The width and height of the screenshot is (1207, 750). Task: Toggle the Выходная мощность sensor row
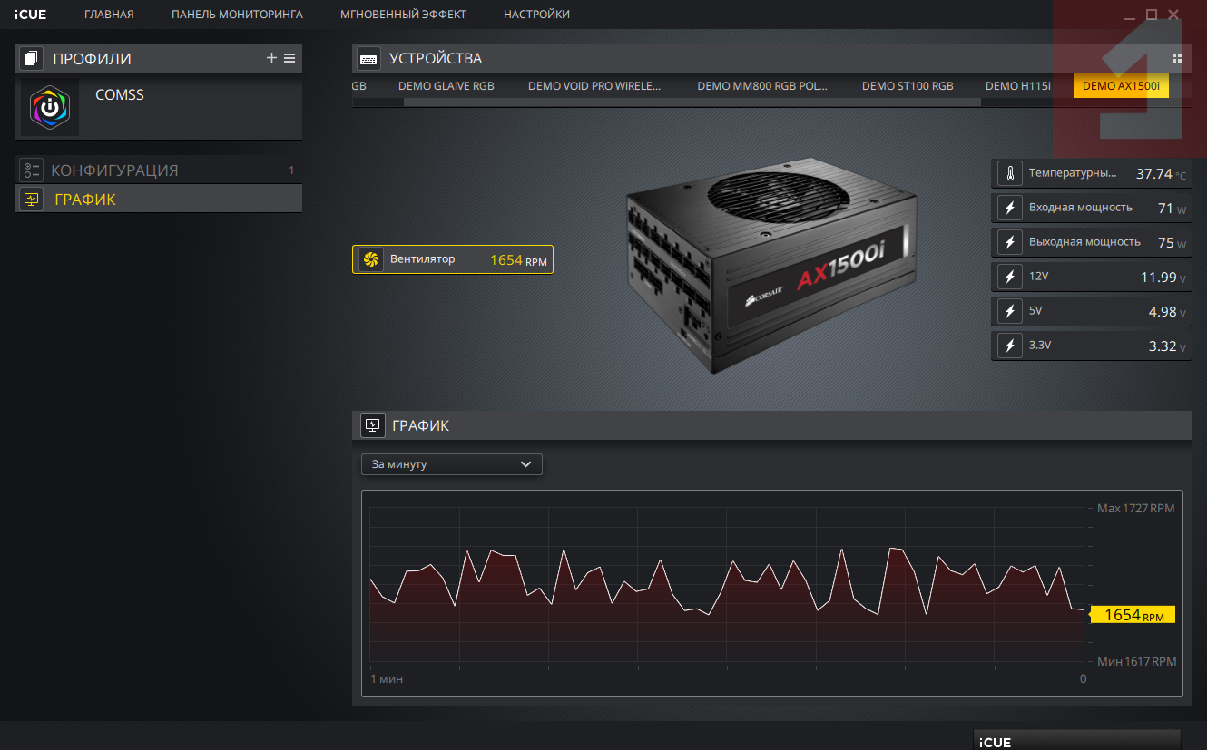1091,242
